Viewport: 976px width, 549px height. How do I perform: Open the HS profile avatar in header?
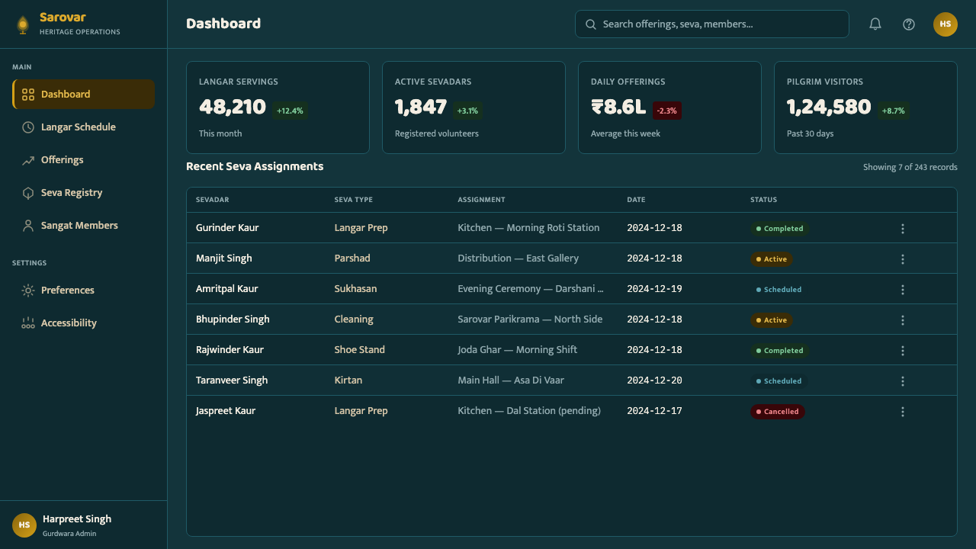(x=945, y=24)
